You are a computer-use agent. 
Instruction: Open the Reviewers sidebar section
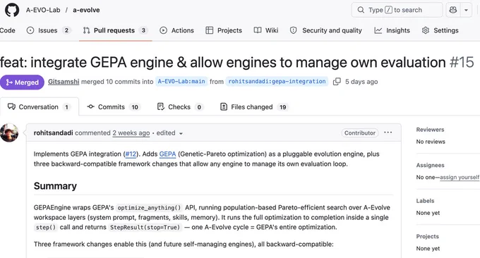tap(430, 130)
